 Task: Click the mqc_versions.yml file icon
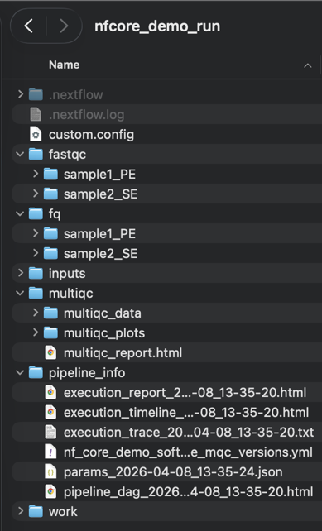click(x=50, y=452)
